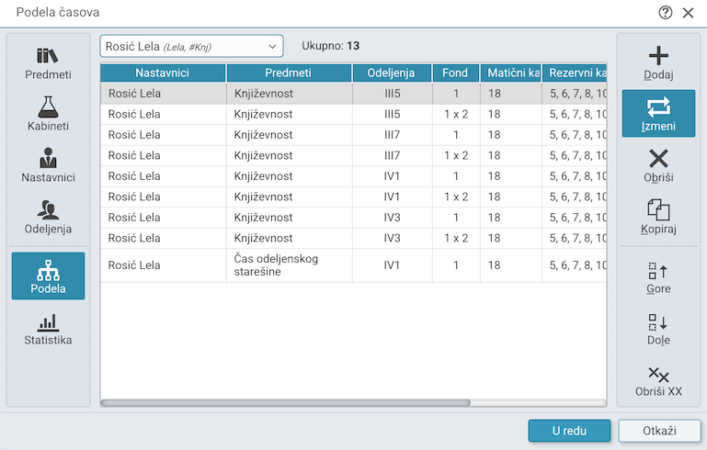Open the Nastavnici section
The image size is (707, 450).
48,166
